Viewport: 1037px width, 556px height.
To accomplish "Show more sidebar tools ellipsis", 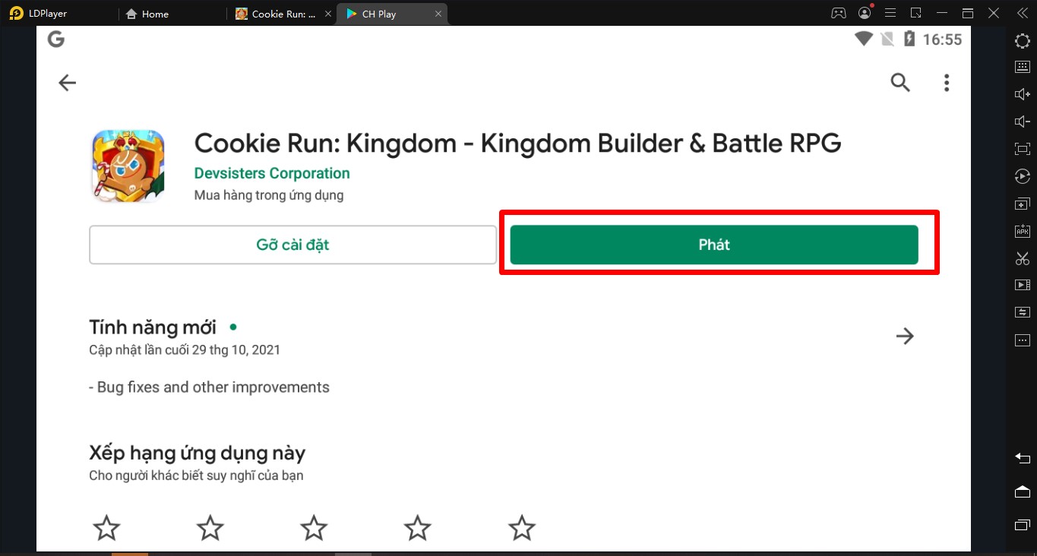I will click(1023, 340).
